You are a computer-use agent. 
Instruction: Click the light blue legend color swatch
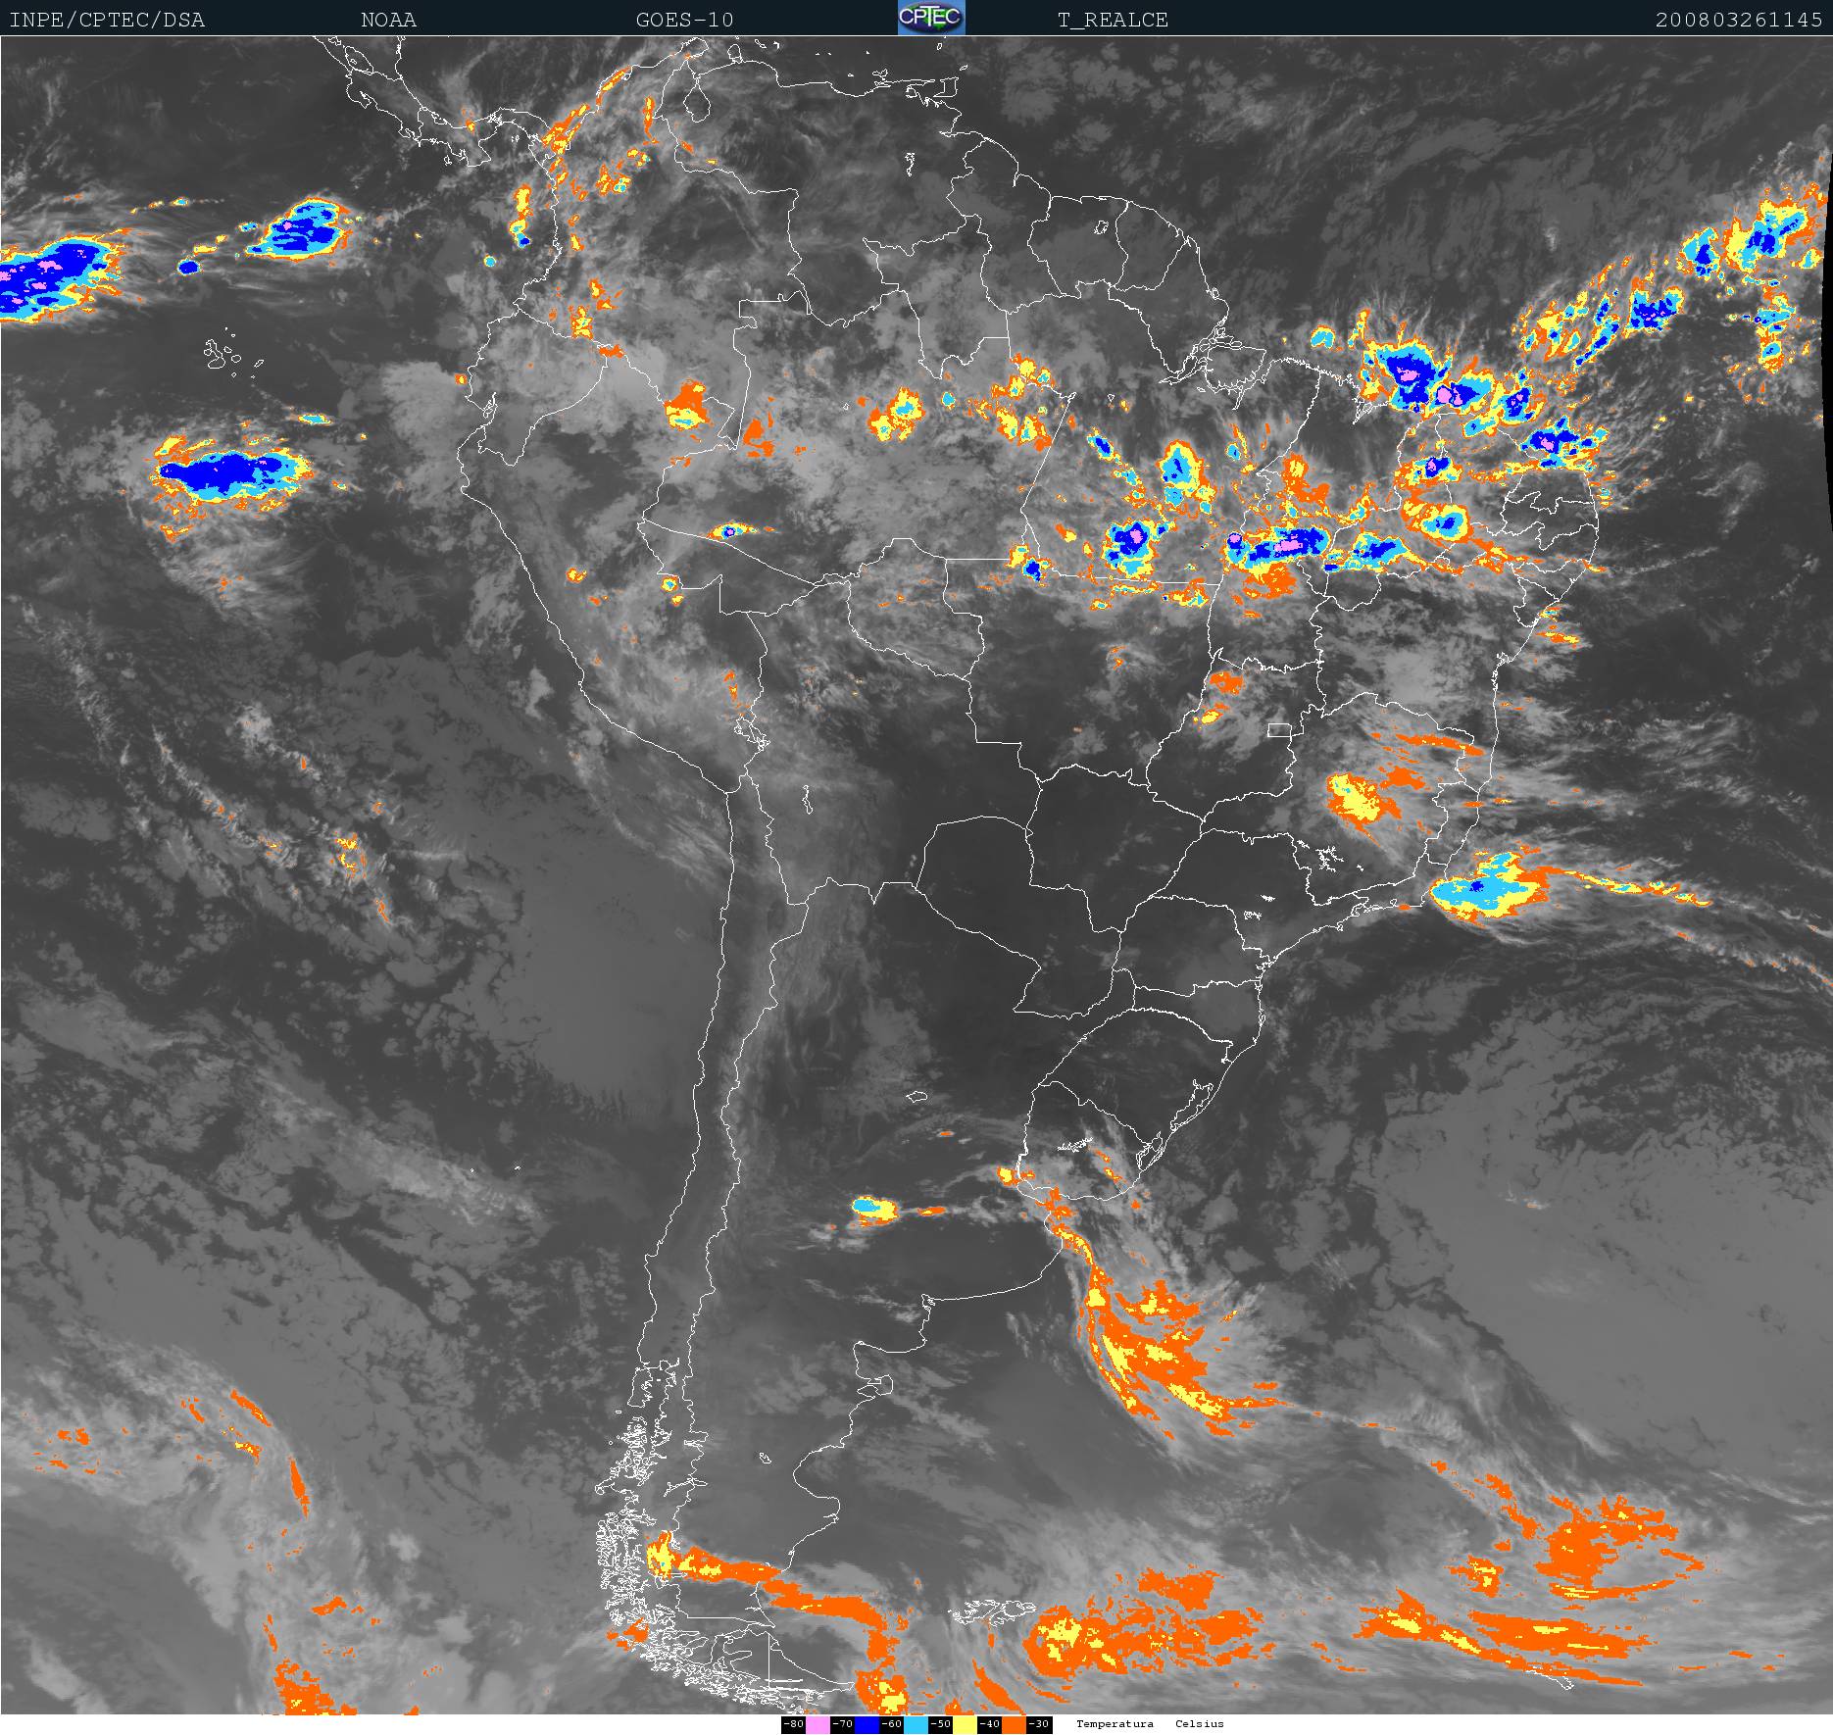coord(916,1724)
